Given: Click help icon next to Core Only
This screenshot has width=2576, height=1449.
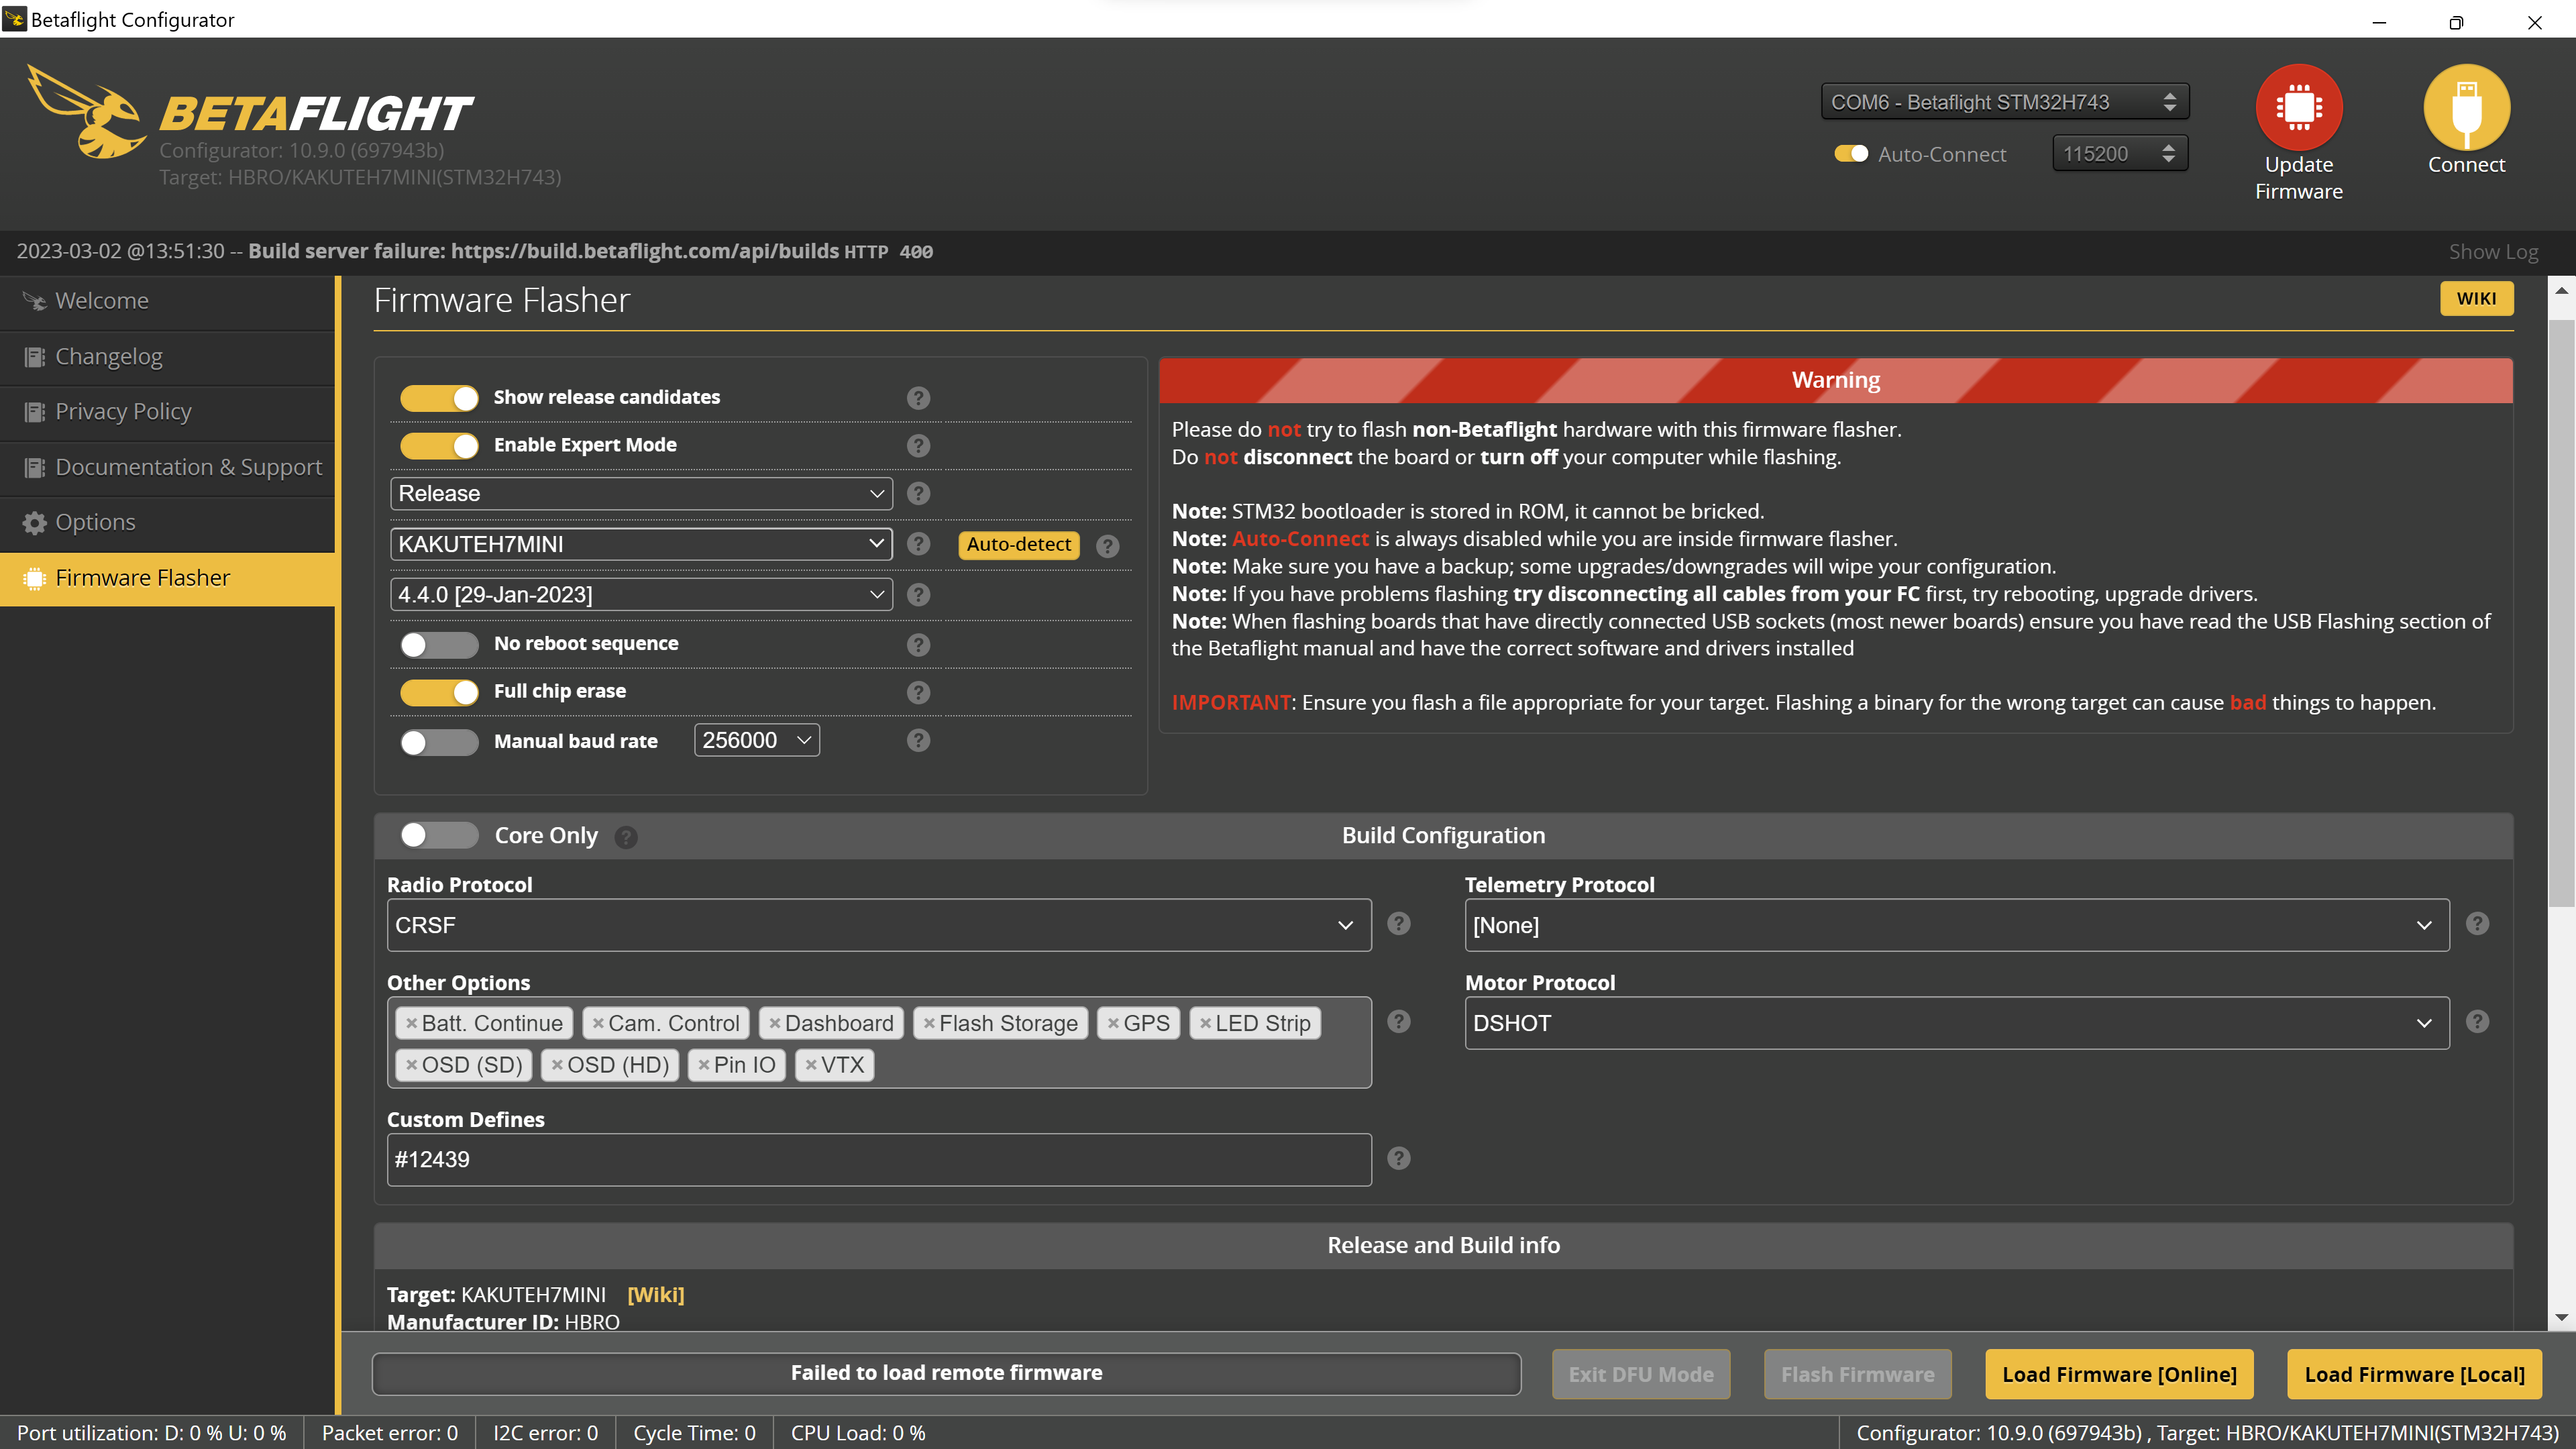Looking at the screenshot, I should pos(626,837).
